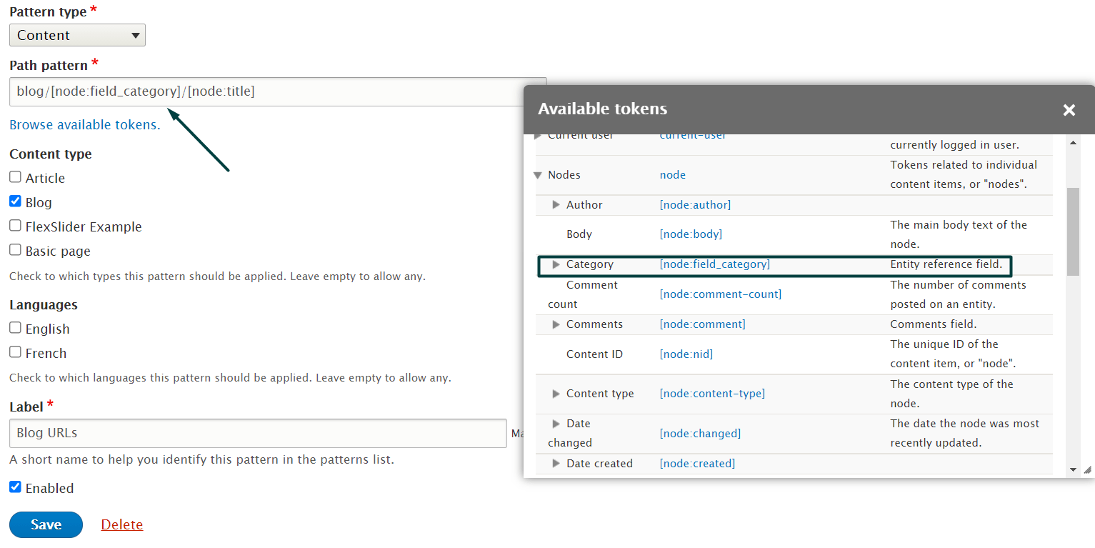This screenshot has width=1095, height=548.
Task: Expand the Date changed token row
Action: point(556,424)
